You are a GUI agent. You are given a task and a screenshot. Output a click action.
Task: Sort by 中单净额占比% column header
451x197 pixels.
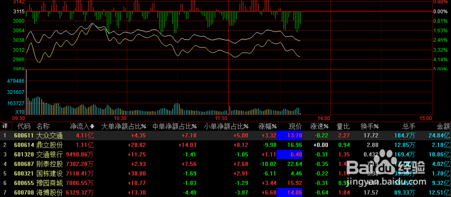[175, 126]
